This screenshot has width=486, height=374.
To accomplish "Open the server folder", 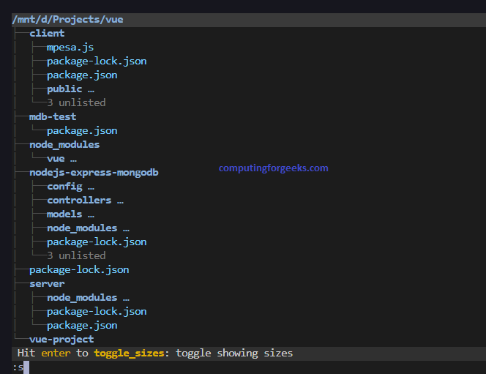I will [47, 283].
